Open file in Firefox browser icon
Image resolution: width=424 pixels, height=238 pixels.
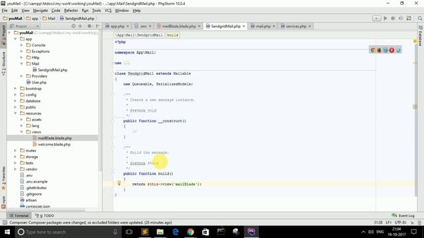379,50
